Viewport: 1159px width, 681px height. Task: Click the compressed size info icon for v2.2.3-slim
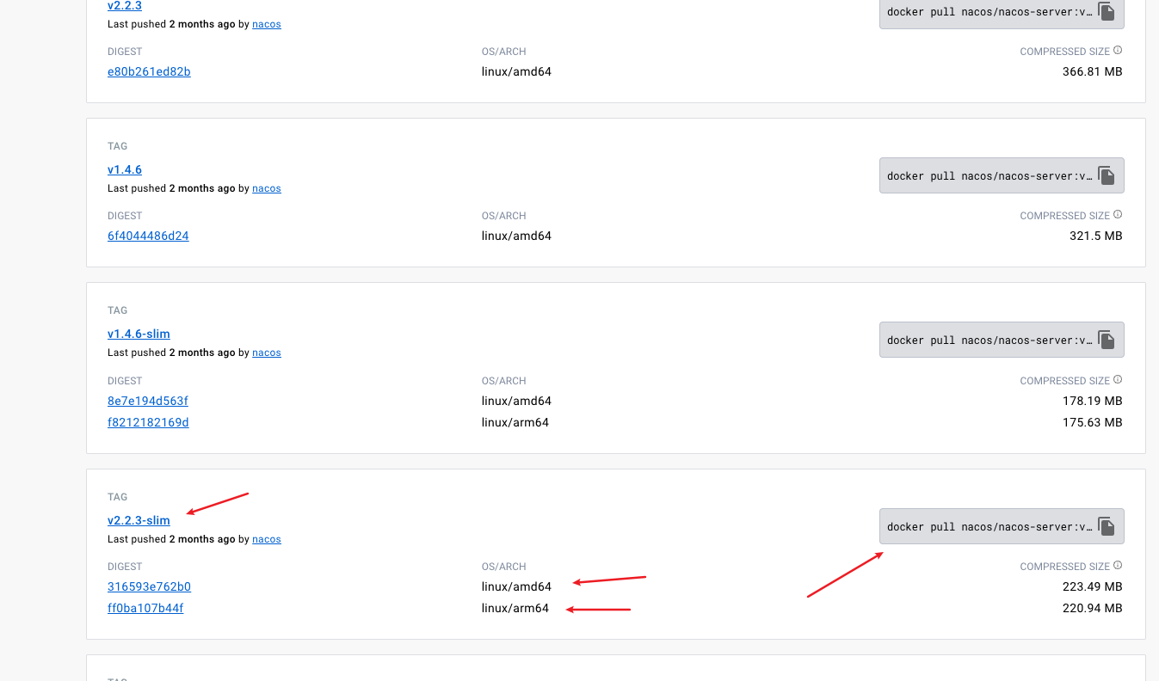(x=1118, y=566)
